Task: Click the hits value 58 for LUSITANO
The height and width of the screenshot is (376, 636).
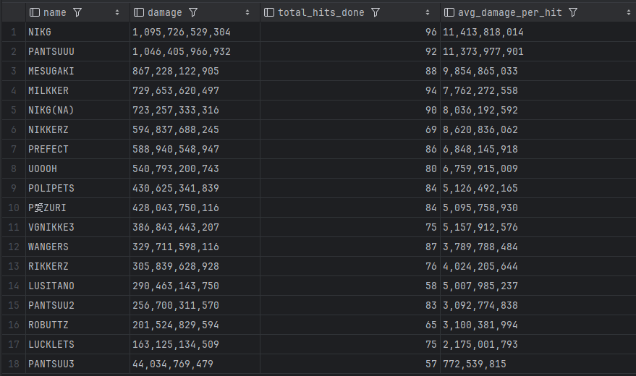Action: point(431,286)
